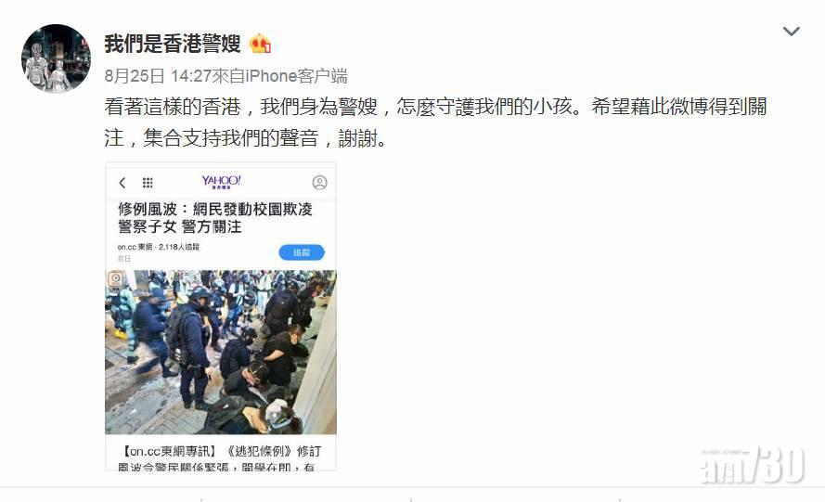The image size is (825, 502).
Task: Open the post options chevron dropdown
Action: tap(792, 31)
